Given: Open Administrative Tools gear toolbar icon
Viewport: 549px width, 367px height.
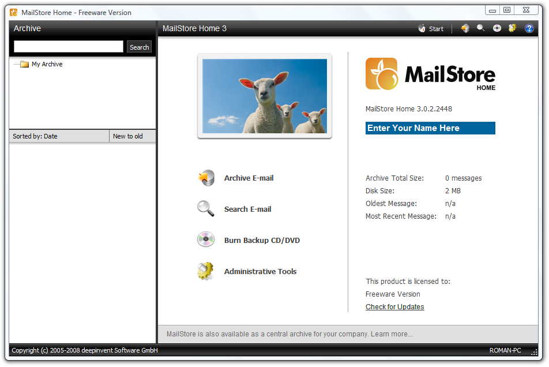Looking at the screenshot, I should point(512,28).
